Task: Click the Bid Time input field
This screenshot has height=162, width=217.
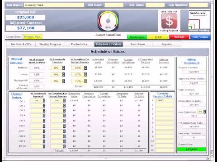Action: pyautogui.click(x=155, y=5)
